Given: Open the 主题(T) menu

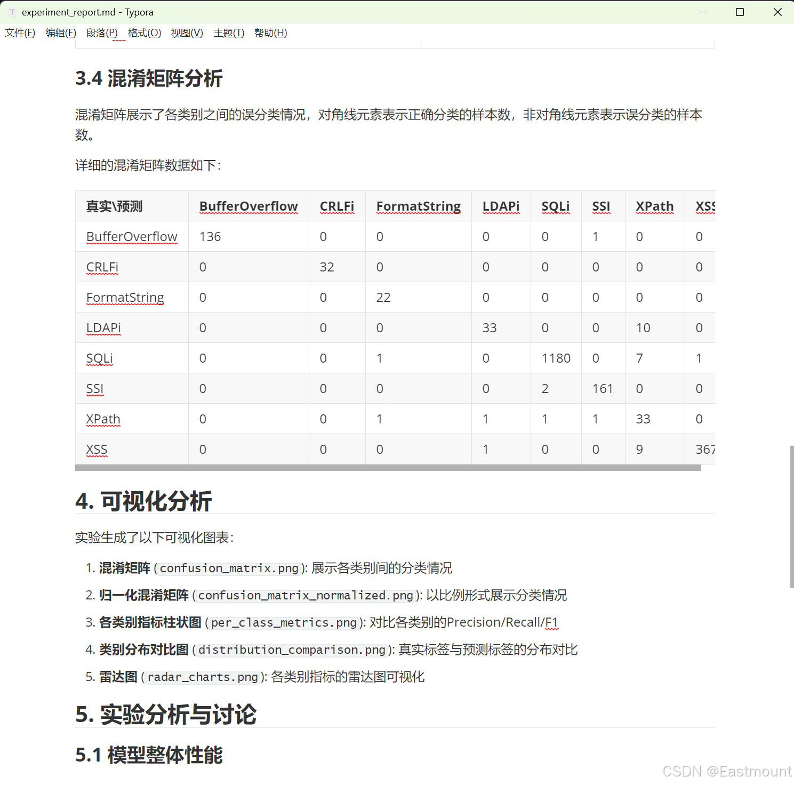Looking at the screenshot, I should click(x=229, y=33).
